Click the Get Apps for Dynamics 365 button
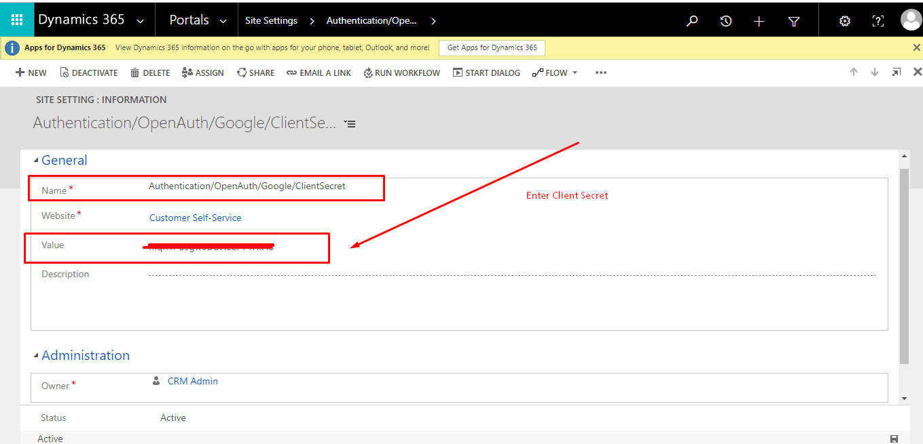This screenshot has height=444, width=923. pyautogui.click(x=491, y=47)
